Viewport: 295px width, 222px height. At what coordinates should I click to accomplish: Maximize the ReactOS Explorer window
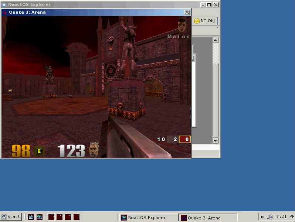(x=209, y=5)
